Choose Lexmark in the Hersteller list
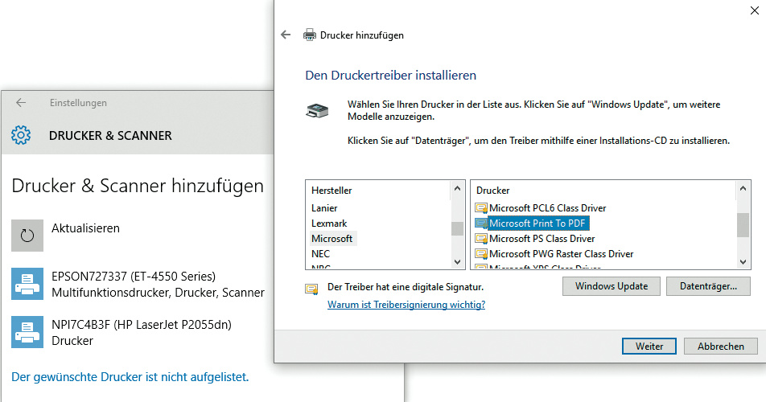Screen dimensions: 766x402 coord(329,224)
